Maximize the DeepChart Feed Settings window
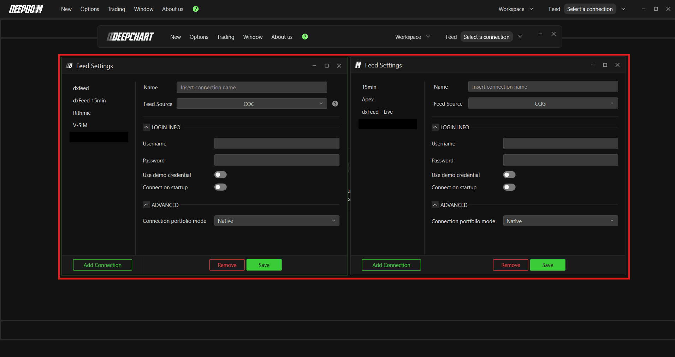 click(x=327, y=66)
